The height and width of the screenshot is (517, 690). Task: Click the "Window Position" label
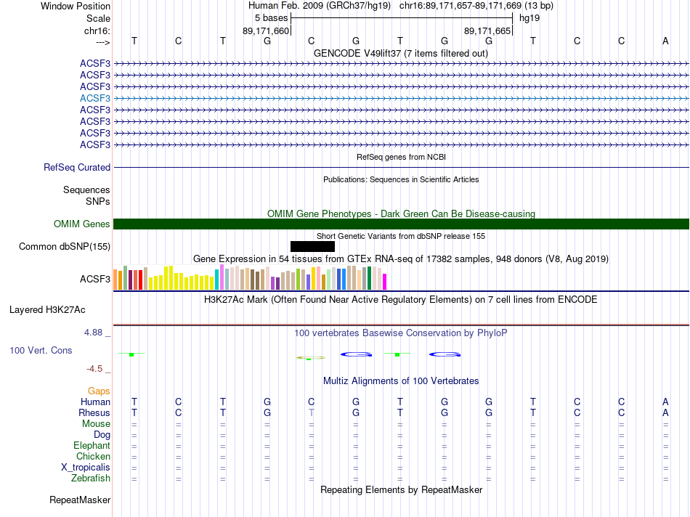coord(76,6)
